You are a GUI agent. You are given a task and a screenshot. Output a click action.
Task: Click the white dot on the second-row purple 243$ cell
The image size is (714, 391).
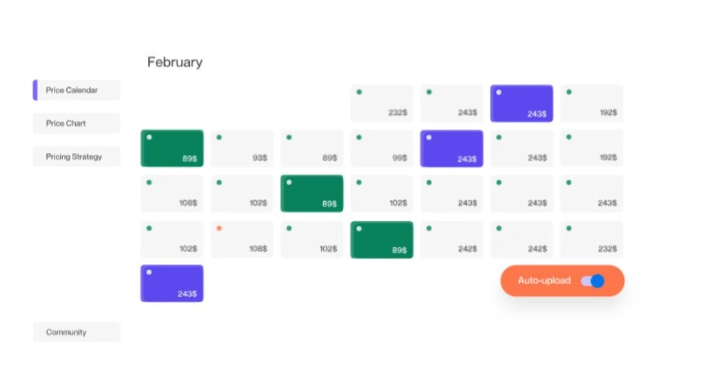tap(429, 137)
